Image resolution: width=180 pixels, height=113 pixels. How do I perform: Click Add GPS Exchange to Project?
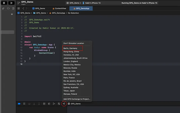point(77,99)
